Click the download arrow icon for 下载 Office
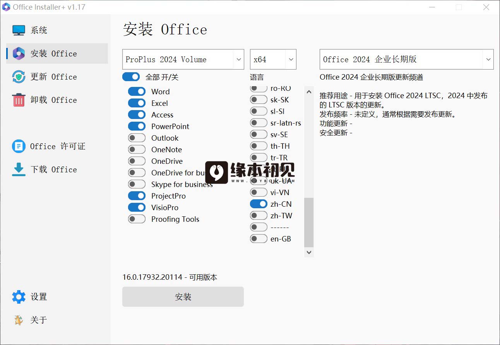500x345 pixels. 19,170
